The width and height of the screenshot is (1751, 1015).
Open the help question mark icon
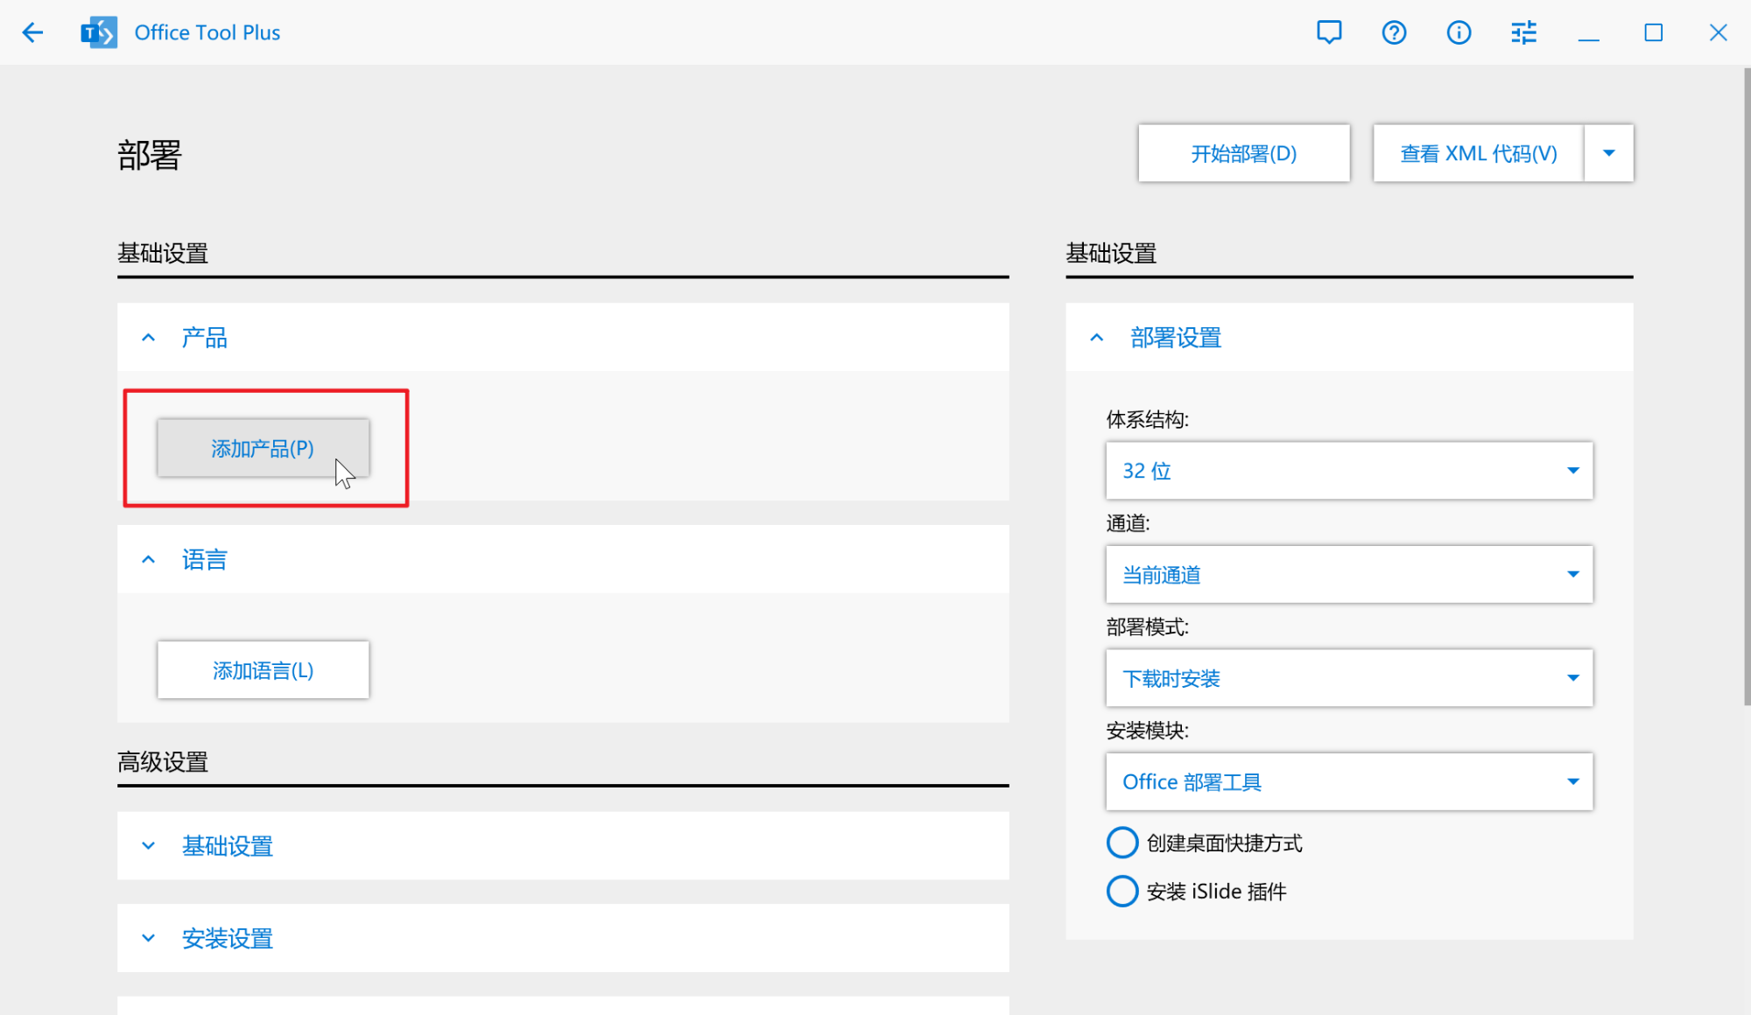click(1394, 32)
